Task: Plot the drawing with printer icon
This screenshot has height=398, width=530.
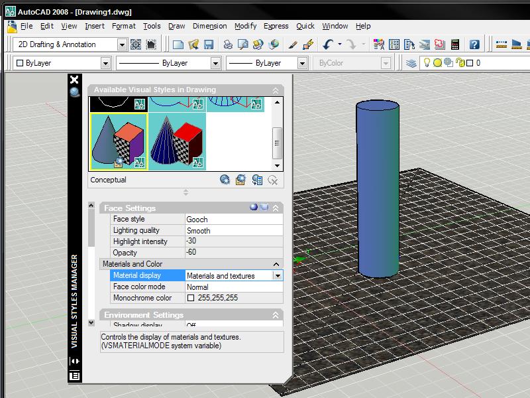Action: (x=228, y=44)
